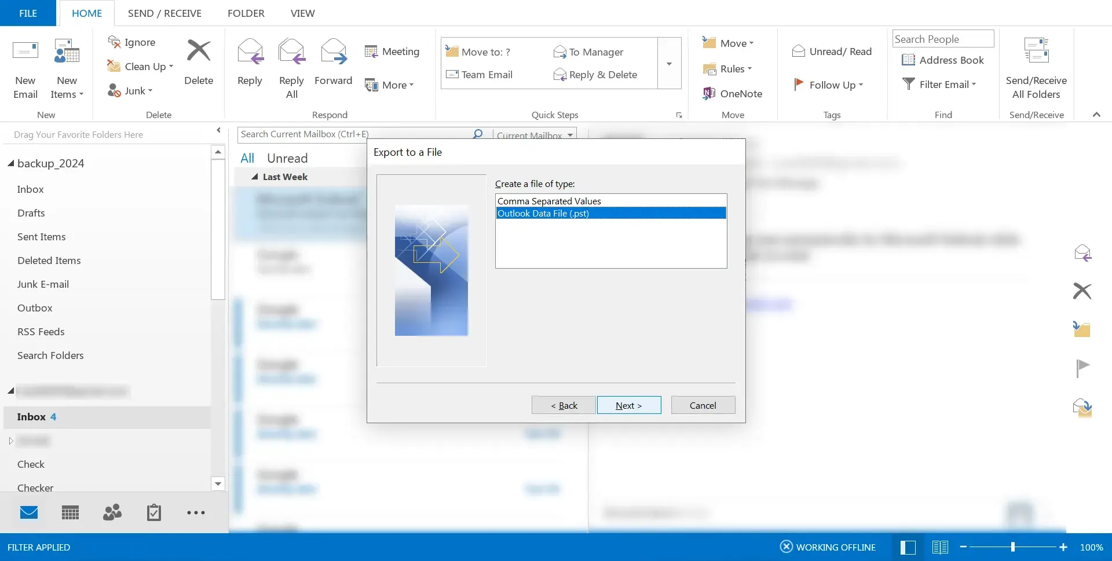
Task: Open the Junk E-mail folder
Action: coord(43,284)
